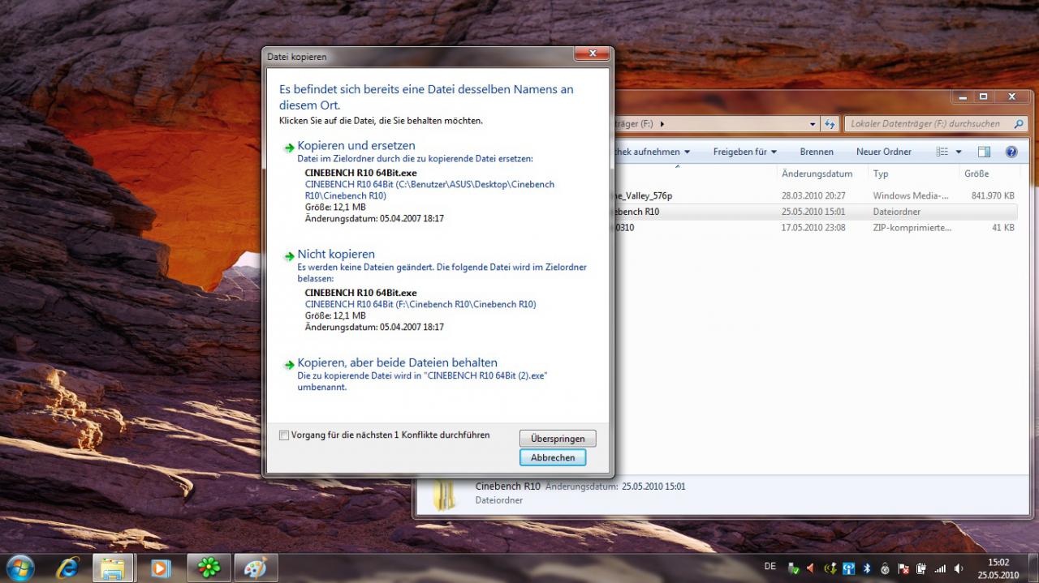
Task: Click the Überspringen button
Action: pos(558,439)
